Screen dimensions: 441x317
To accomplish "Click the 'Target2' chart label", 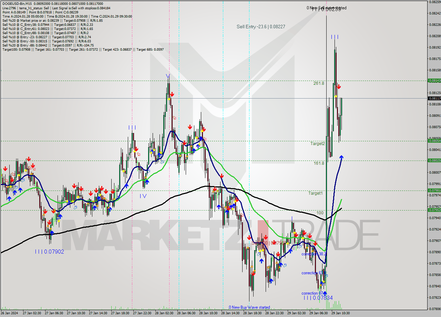I will tap(317, 144).
